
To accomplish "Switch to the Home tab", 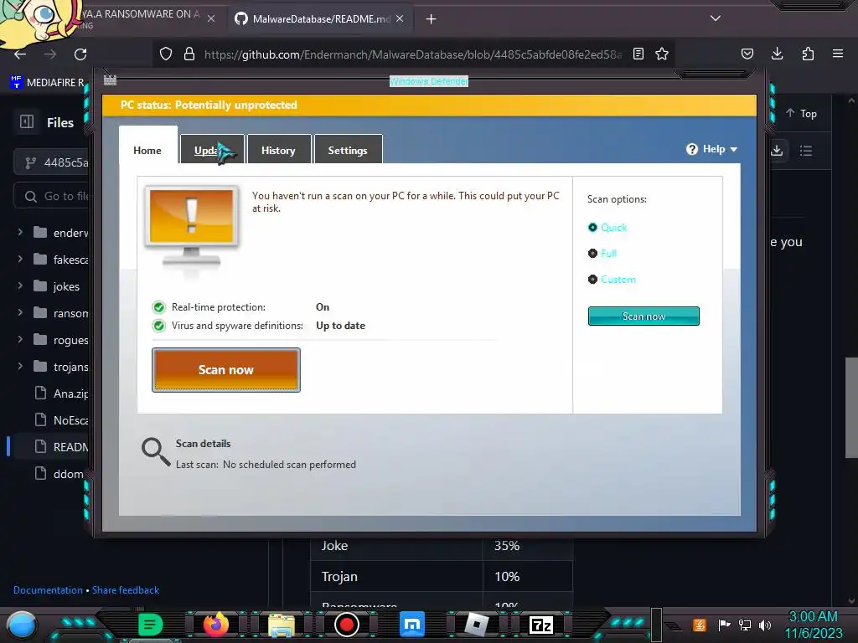I will (147, 150).
